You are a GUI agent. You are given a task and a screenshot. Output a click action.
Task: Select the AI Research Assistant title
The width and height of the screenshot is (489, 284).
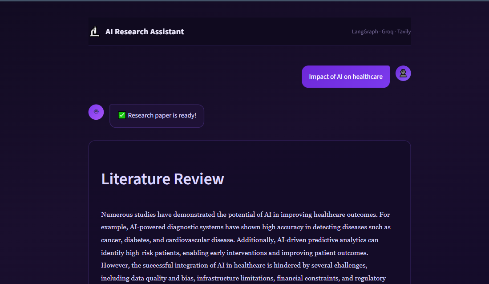pos(145,32)
